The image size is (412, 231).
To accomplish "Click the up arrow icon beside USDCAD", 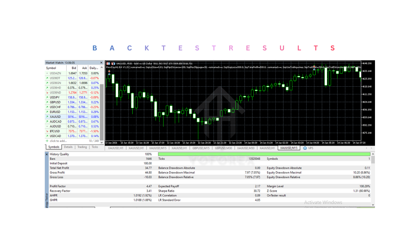I will point(47,136).
